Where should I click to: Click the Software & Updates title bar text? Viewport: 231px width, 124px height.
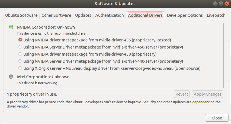pos(115,4)
